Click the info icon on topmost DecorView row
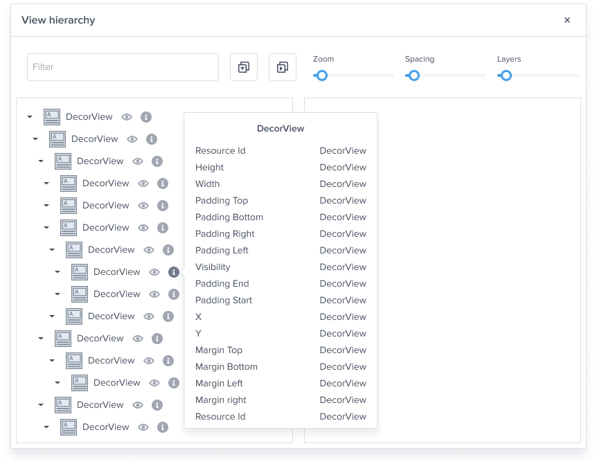 pos(146,117)
